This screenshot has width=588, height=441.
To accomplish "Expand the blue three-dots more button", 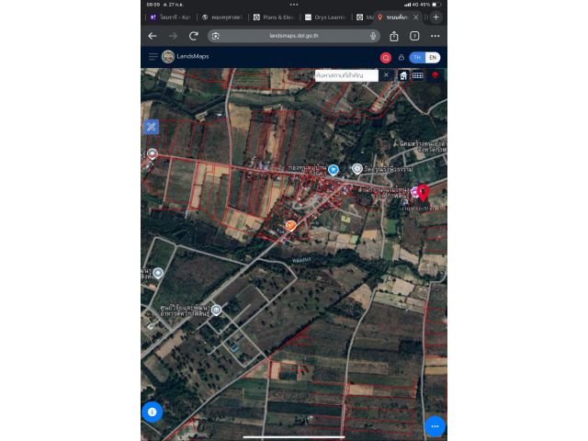I will click(435, 426).
